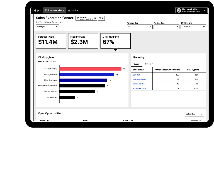Click Harrison Phillips profile avatar
This screenshot has width=214, height=178.
[179, 10]
